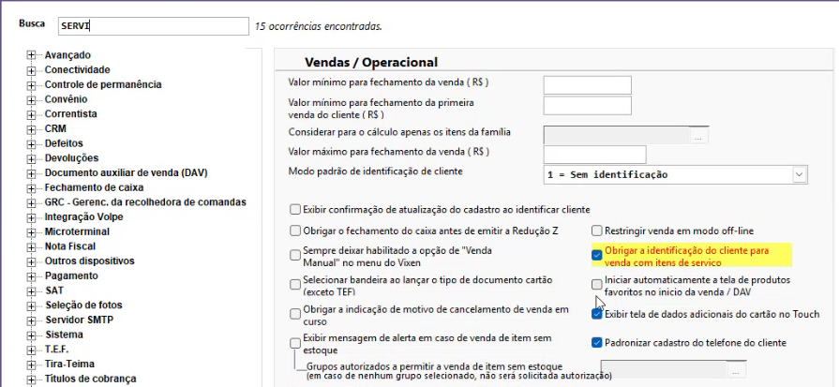
Task: Expand the Servidor SMTP tree node
Action: point(31,320)
